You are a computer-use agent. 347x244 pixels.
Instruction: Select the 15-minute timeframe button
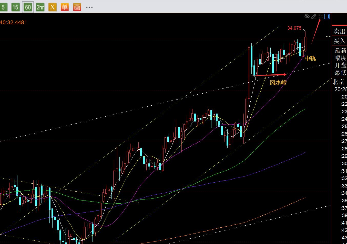pyautogui.click(x=15, y=7)
